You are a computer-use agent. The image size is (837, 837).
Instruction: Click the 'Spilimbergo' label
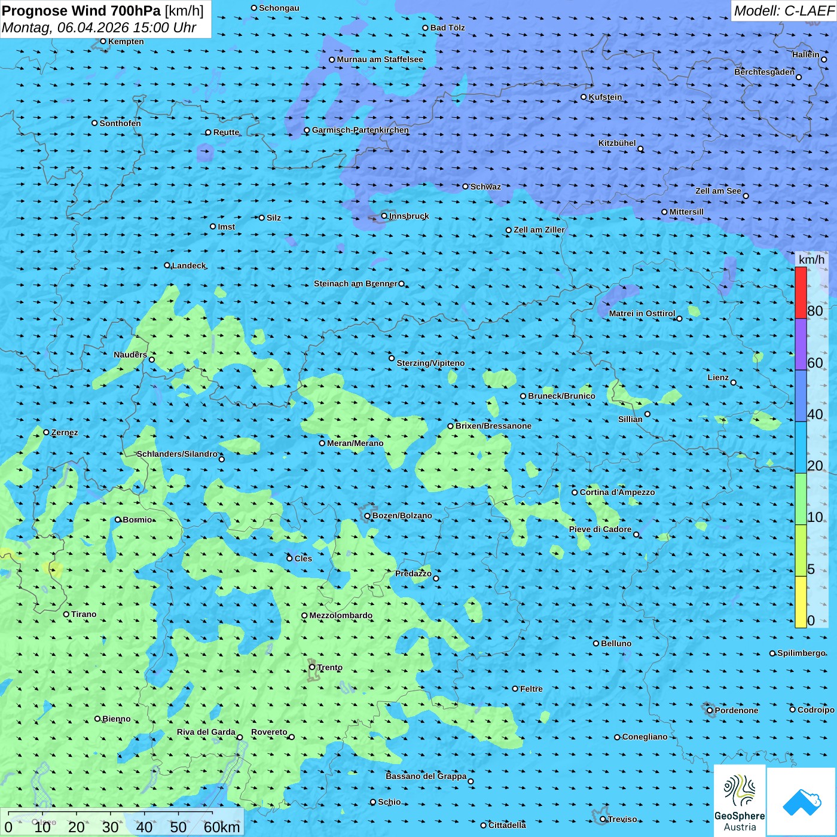click(801, 653)
